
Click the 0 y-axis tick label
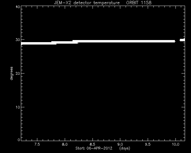19,140
